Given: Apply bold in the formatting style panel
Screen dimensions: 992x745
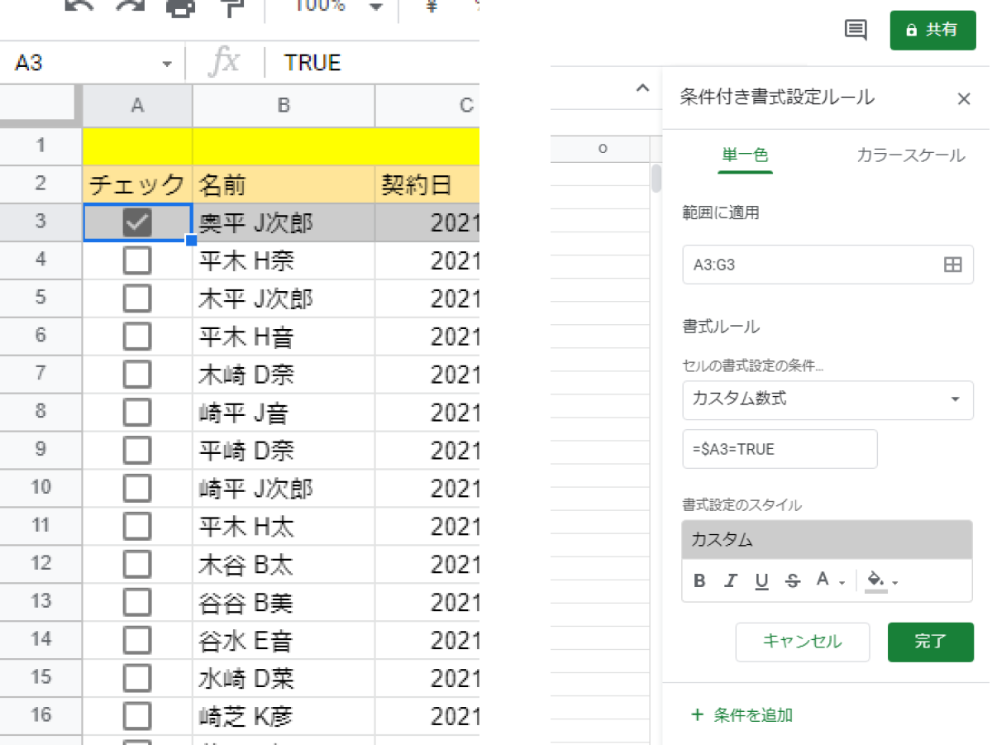Looking at the screenshot, I should pos(699,580).
